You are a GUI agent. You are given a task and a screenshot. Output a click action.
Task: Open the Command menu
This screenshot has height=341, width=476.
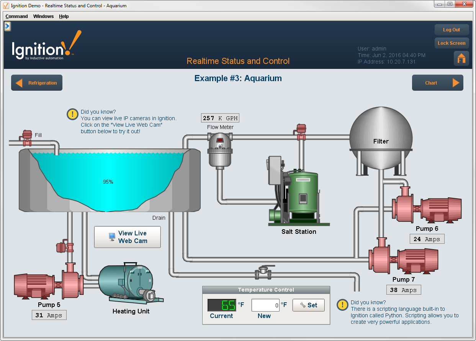(16, 16)
